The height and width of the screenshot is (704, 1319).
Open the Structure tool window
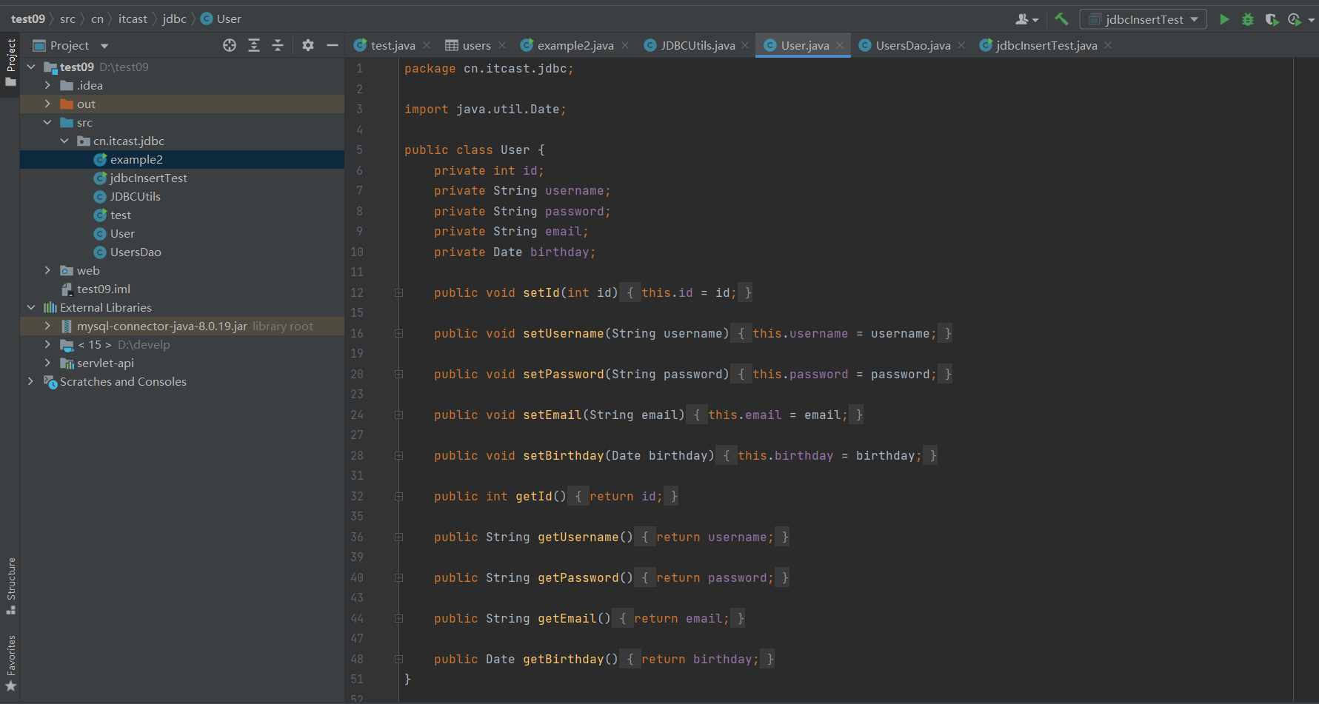coord(11,586)
